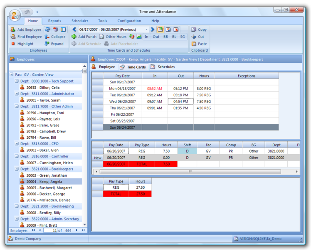
Task: Collapse Dept 3811.0000 - Administrator node
Action: 17,94
